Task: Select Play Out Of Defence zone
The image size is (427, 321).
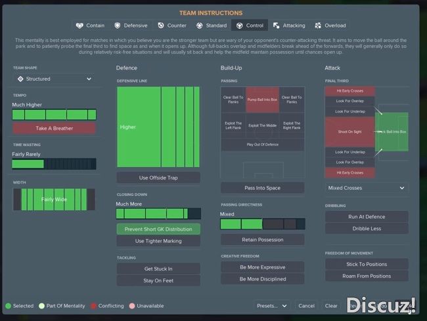Action: pyautogui.click(x=263, y=145)
